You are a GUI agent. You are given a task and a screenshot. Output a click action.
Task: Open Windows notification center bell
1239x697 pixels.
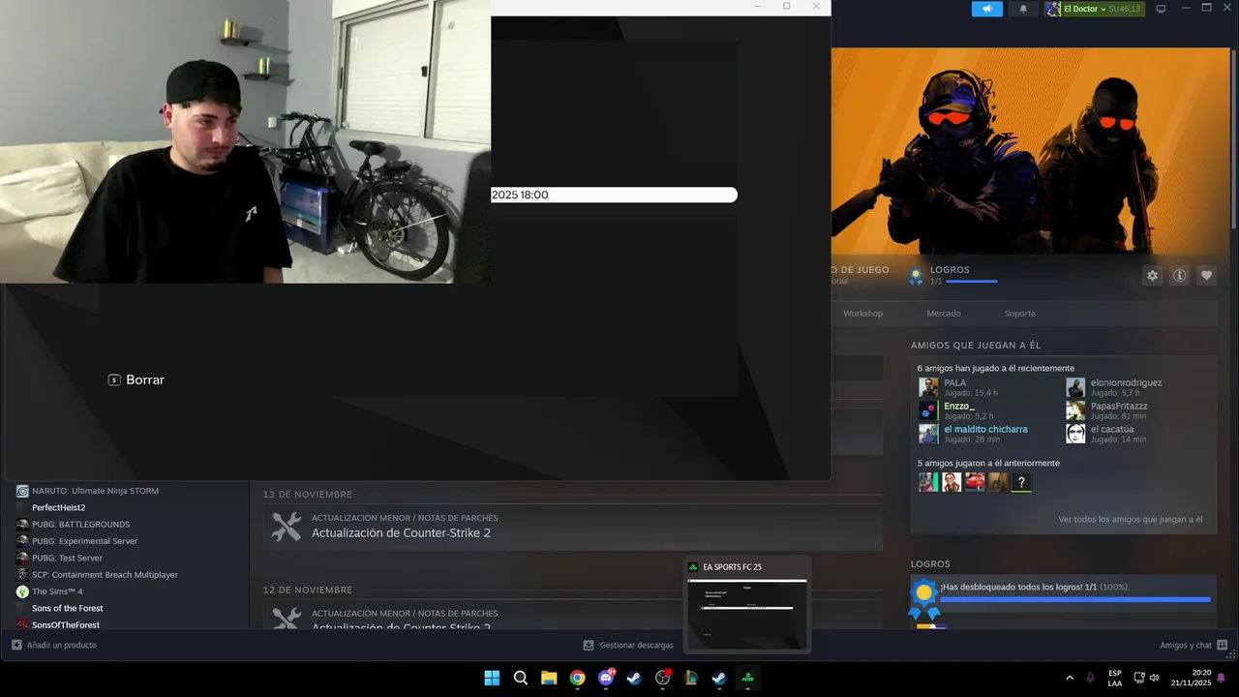1221,678
